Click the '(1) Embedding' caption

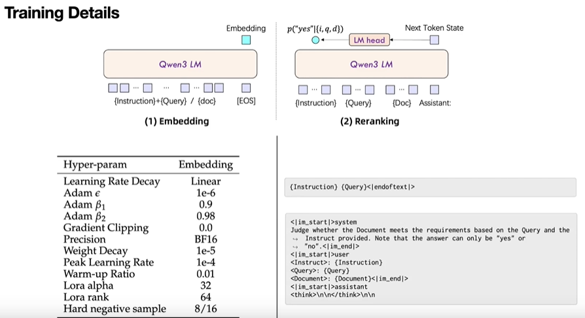[x=177, y=121]
